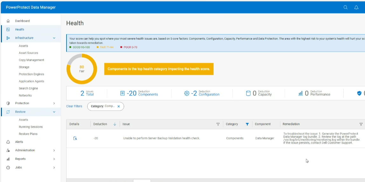
Task: Click the Issue column filter icon
Action: click(218, 124)
